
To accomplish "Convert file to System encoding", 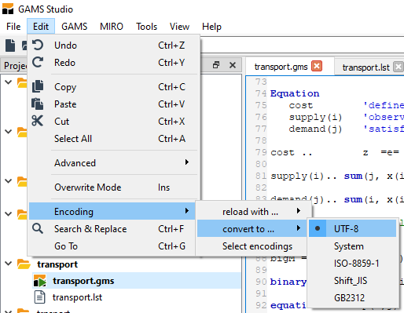I will [352, 246].
